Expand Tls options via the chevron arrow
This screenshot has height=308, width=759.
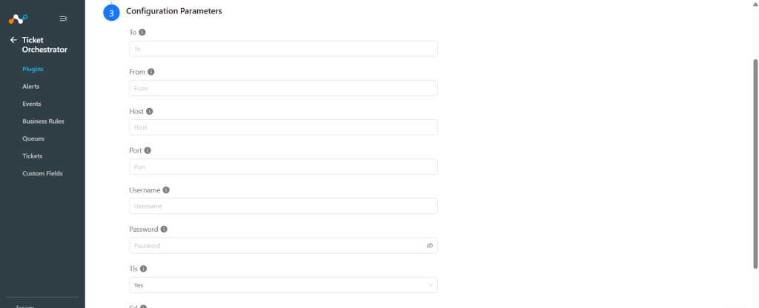click(x=431, y=285)
